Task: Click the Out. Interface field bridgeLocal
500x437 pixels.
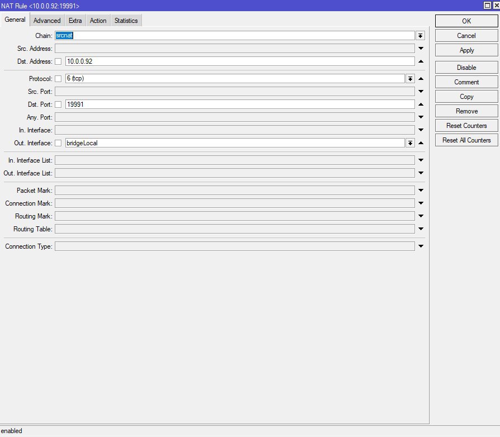Action: tap(235, 143)
